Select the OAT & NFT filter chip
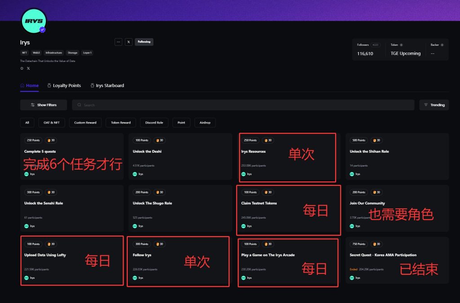 [51, 123]
